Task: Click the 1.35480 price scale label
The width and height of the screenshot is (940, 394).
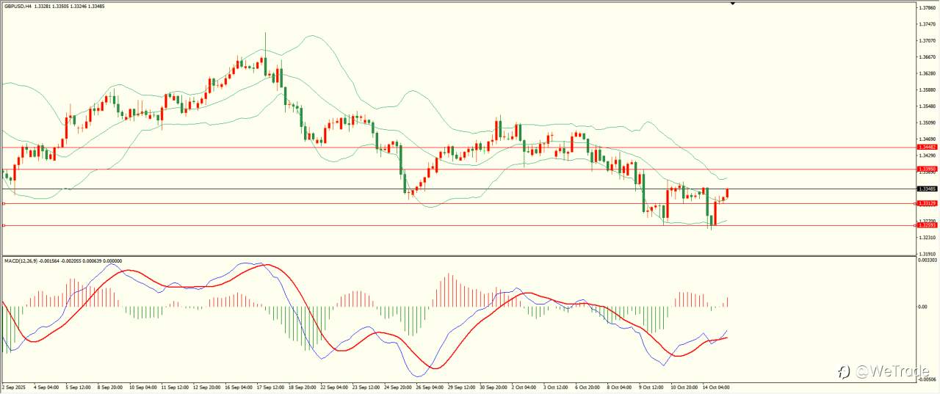Action: point(927,106)
